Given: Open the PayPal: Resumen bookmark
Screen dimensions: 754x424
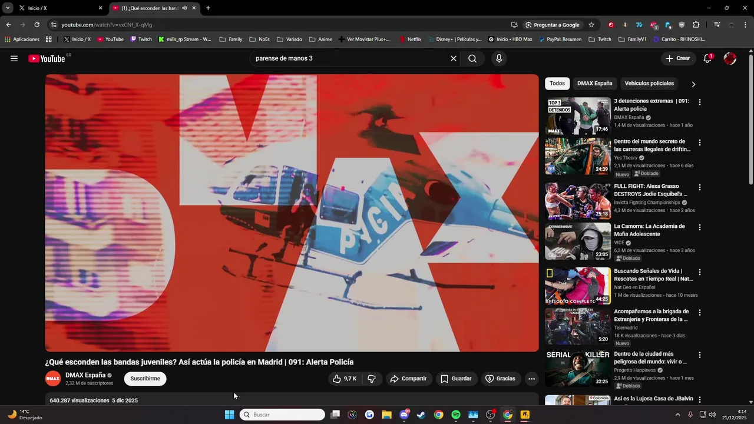Looking at the screenshot, I should point(560,39).
